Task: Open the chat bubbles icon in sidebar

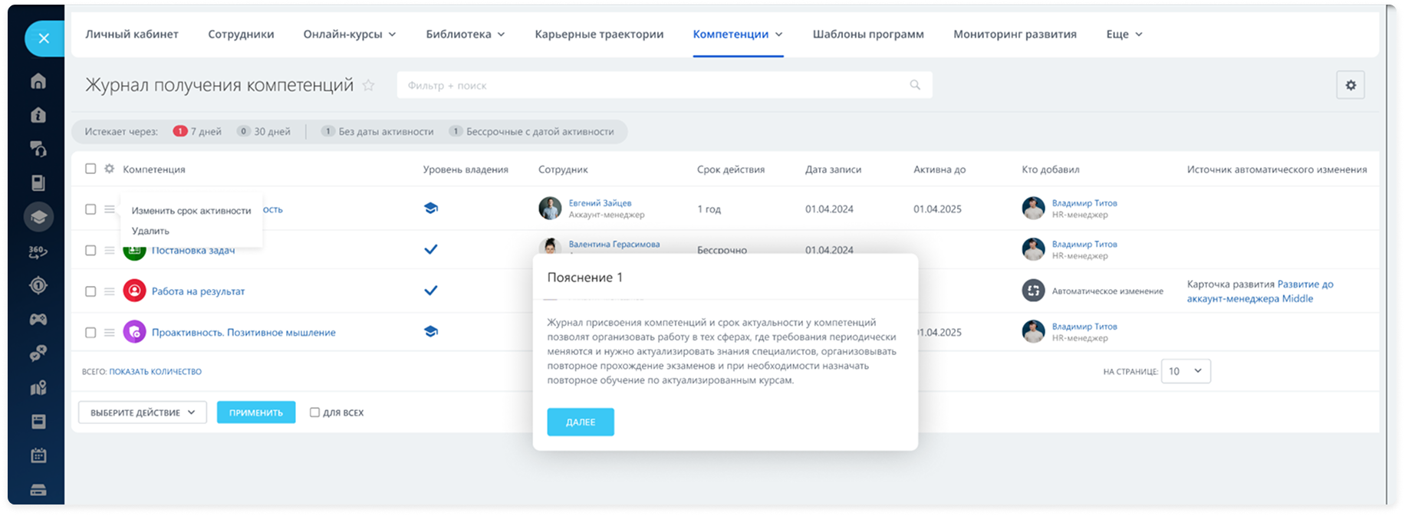Action: tap(38, 353)
